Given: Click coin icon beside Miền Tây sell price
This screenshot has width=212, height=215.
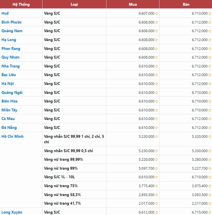Looking at the screenshot, I should [210, 111].
